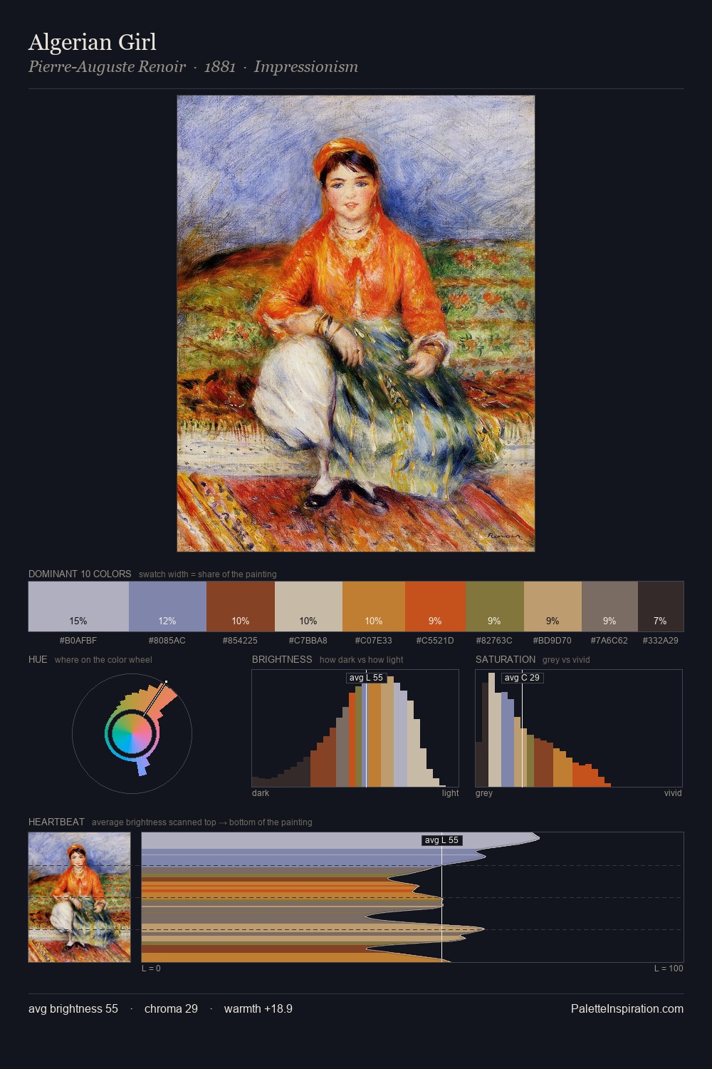Viewport: 712px width, 1069px height.
Task: Select the #854225 brown swatch
Action: pos(241,606)
